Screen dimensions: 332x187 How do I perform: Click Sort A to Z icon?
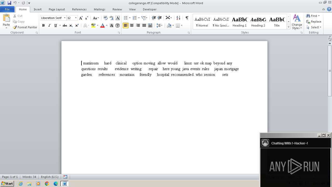click(178, 18)
